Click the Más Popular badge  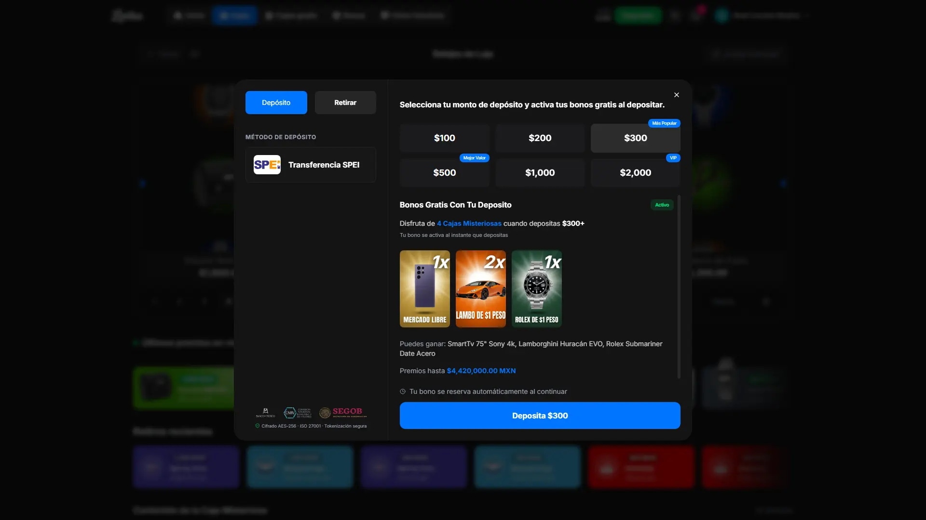pyautogui.click(x=664, y=123)
